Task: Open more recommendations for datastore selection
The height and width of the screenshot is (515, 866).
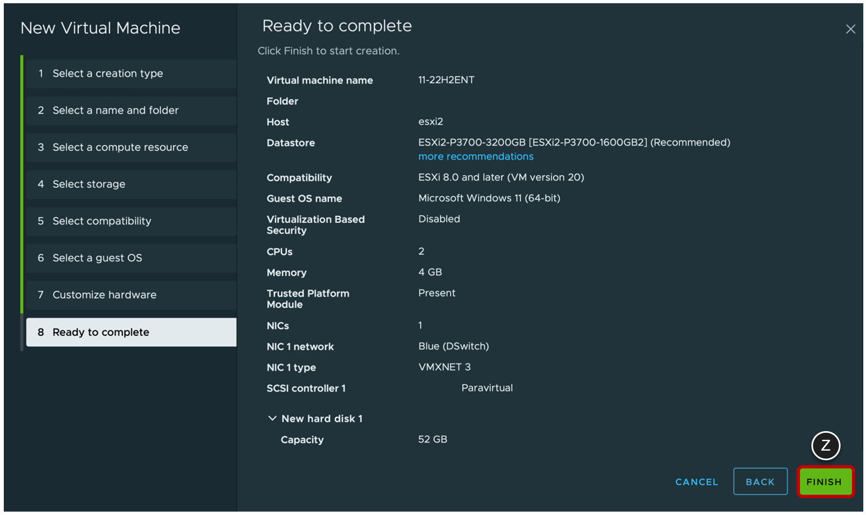Action: pyautogui.click(x=475, y=156)
